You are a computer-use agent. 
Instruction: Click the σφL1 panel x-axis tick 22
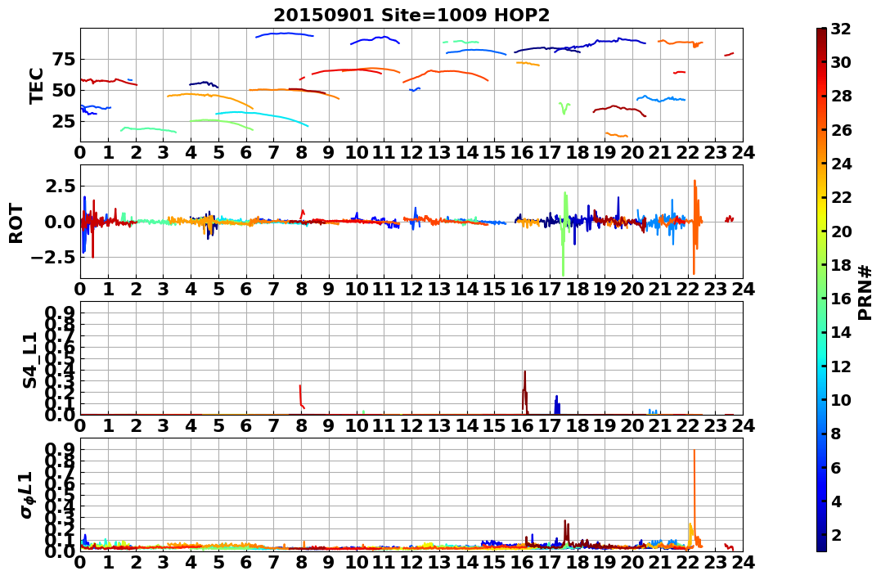click(x=688, y=563)
